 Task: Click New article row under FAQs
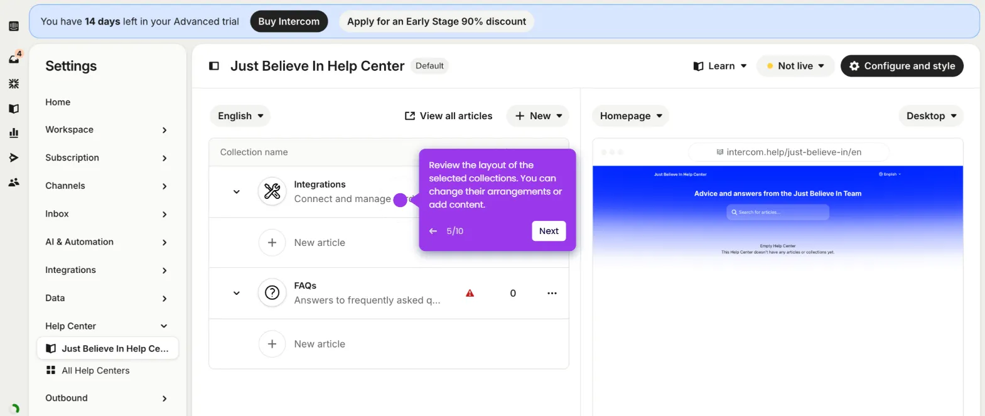(389, 344)
